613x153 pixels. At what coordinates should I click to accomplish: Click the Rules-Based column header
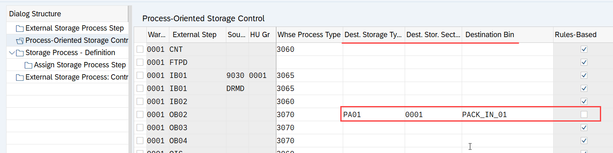(x=583, y=35)
